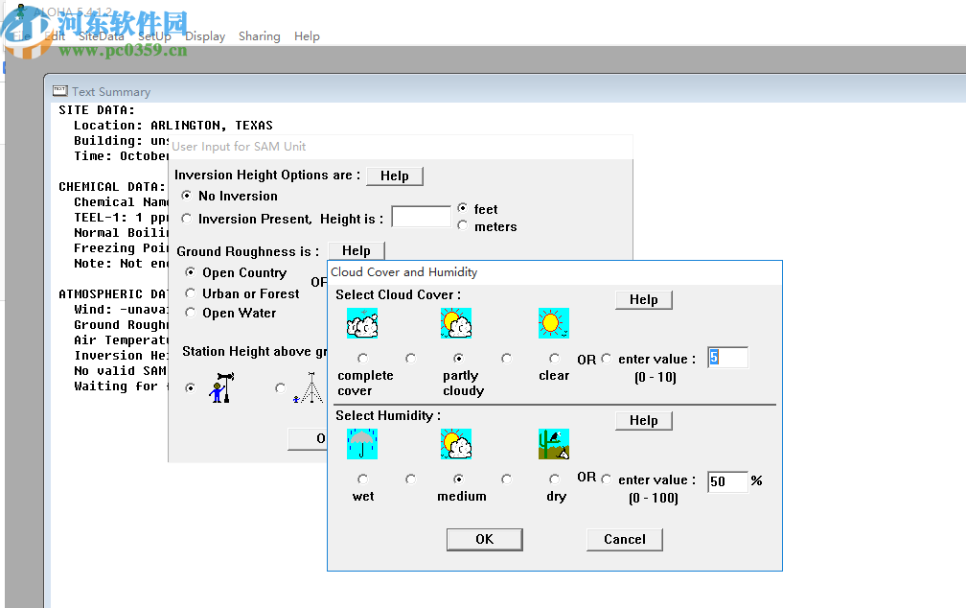Select radio between wet and medium humidity
Screen dimensions: 966x608
(410, 479)
